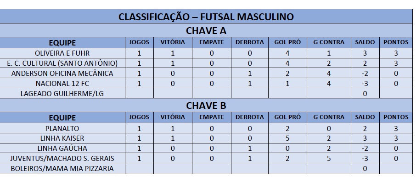416x177 pixels.
Task: Click the EQUIPE header in Chave B
Action: (x=62, y=118)
